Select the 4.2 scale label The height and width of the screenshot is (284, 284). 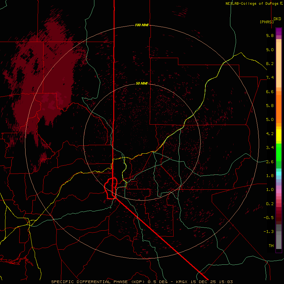(270, 134)
